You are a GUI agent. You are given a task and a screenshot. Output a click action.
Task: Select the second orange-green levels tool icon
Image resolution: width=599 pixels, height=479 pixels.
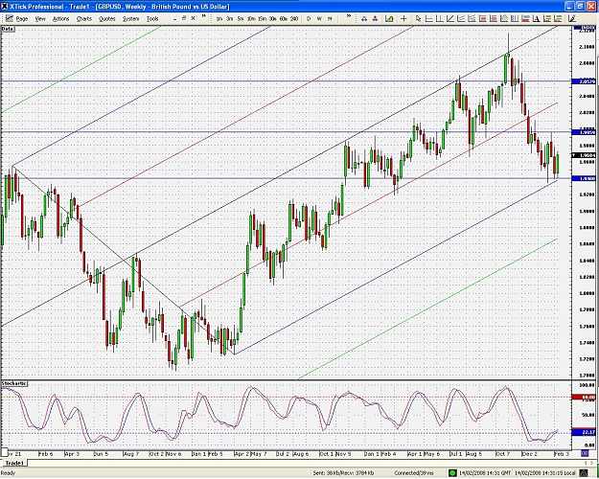point(558,18)
